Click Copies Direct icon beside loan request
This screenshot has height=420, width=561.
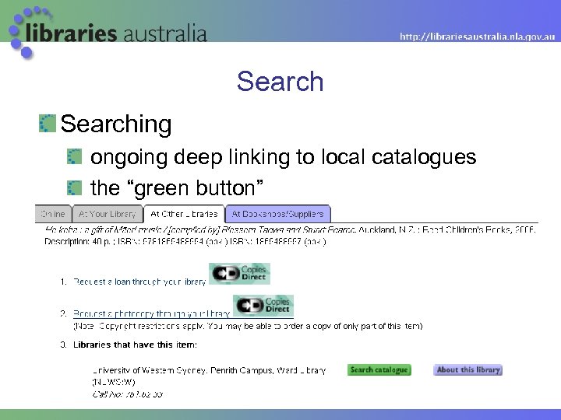pos(239,274)
